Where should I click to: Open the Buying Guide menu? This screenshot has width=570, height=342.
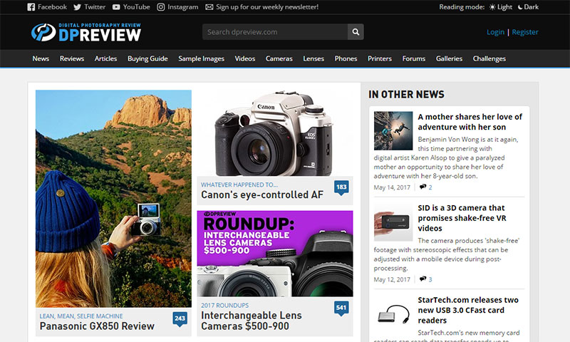point(147,58)
